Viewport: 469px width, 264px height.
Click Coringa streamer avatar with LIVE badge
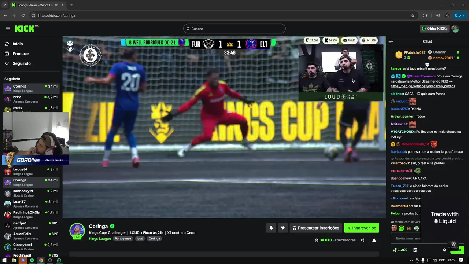coord(77,231)
